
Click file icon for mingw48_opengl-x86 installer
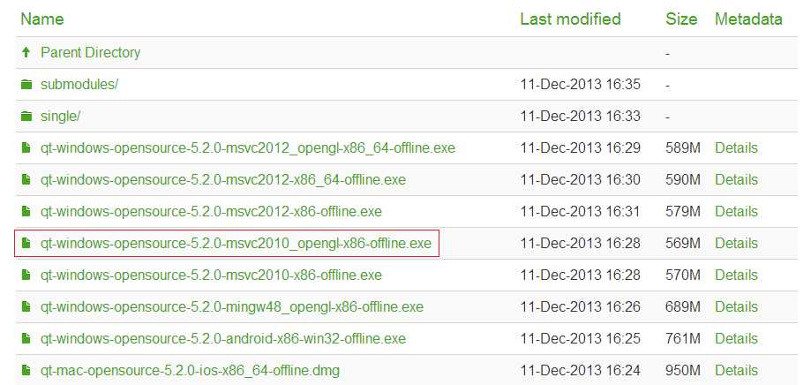26,307
